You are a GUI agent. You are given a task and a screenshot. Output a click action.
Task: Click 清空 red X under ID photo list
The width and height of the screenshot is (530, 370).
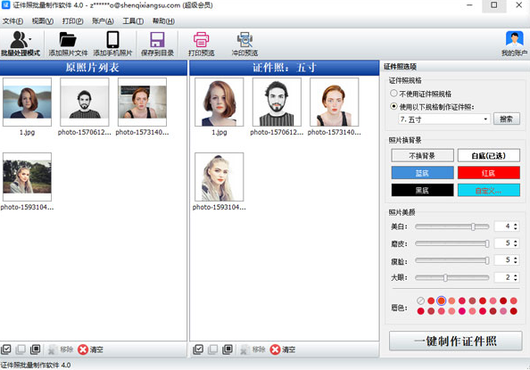pyautogui.click(x=275, y=349)
